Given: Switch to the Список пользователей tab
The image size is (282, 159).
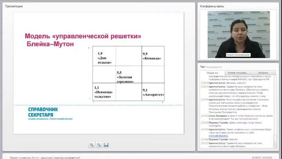Looking at the screenshot, I should [x=237, y=72].
